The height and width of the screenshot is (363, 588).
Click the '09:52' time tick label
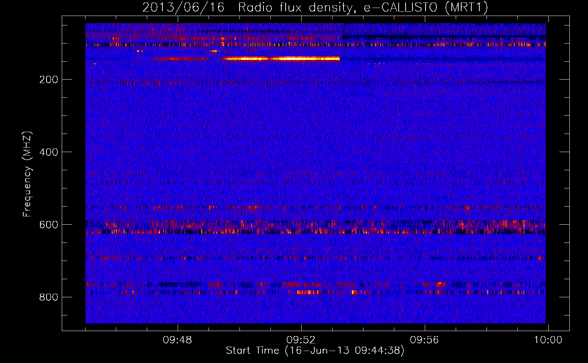301,340
